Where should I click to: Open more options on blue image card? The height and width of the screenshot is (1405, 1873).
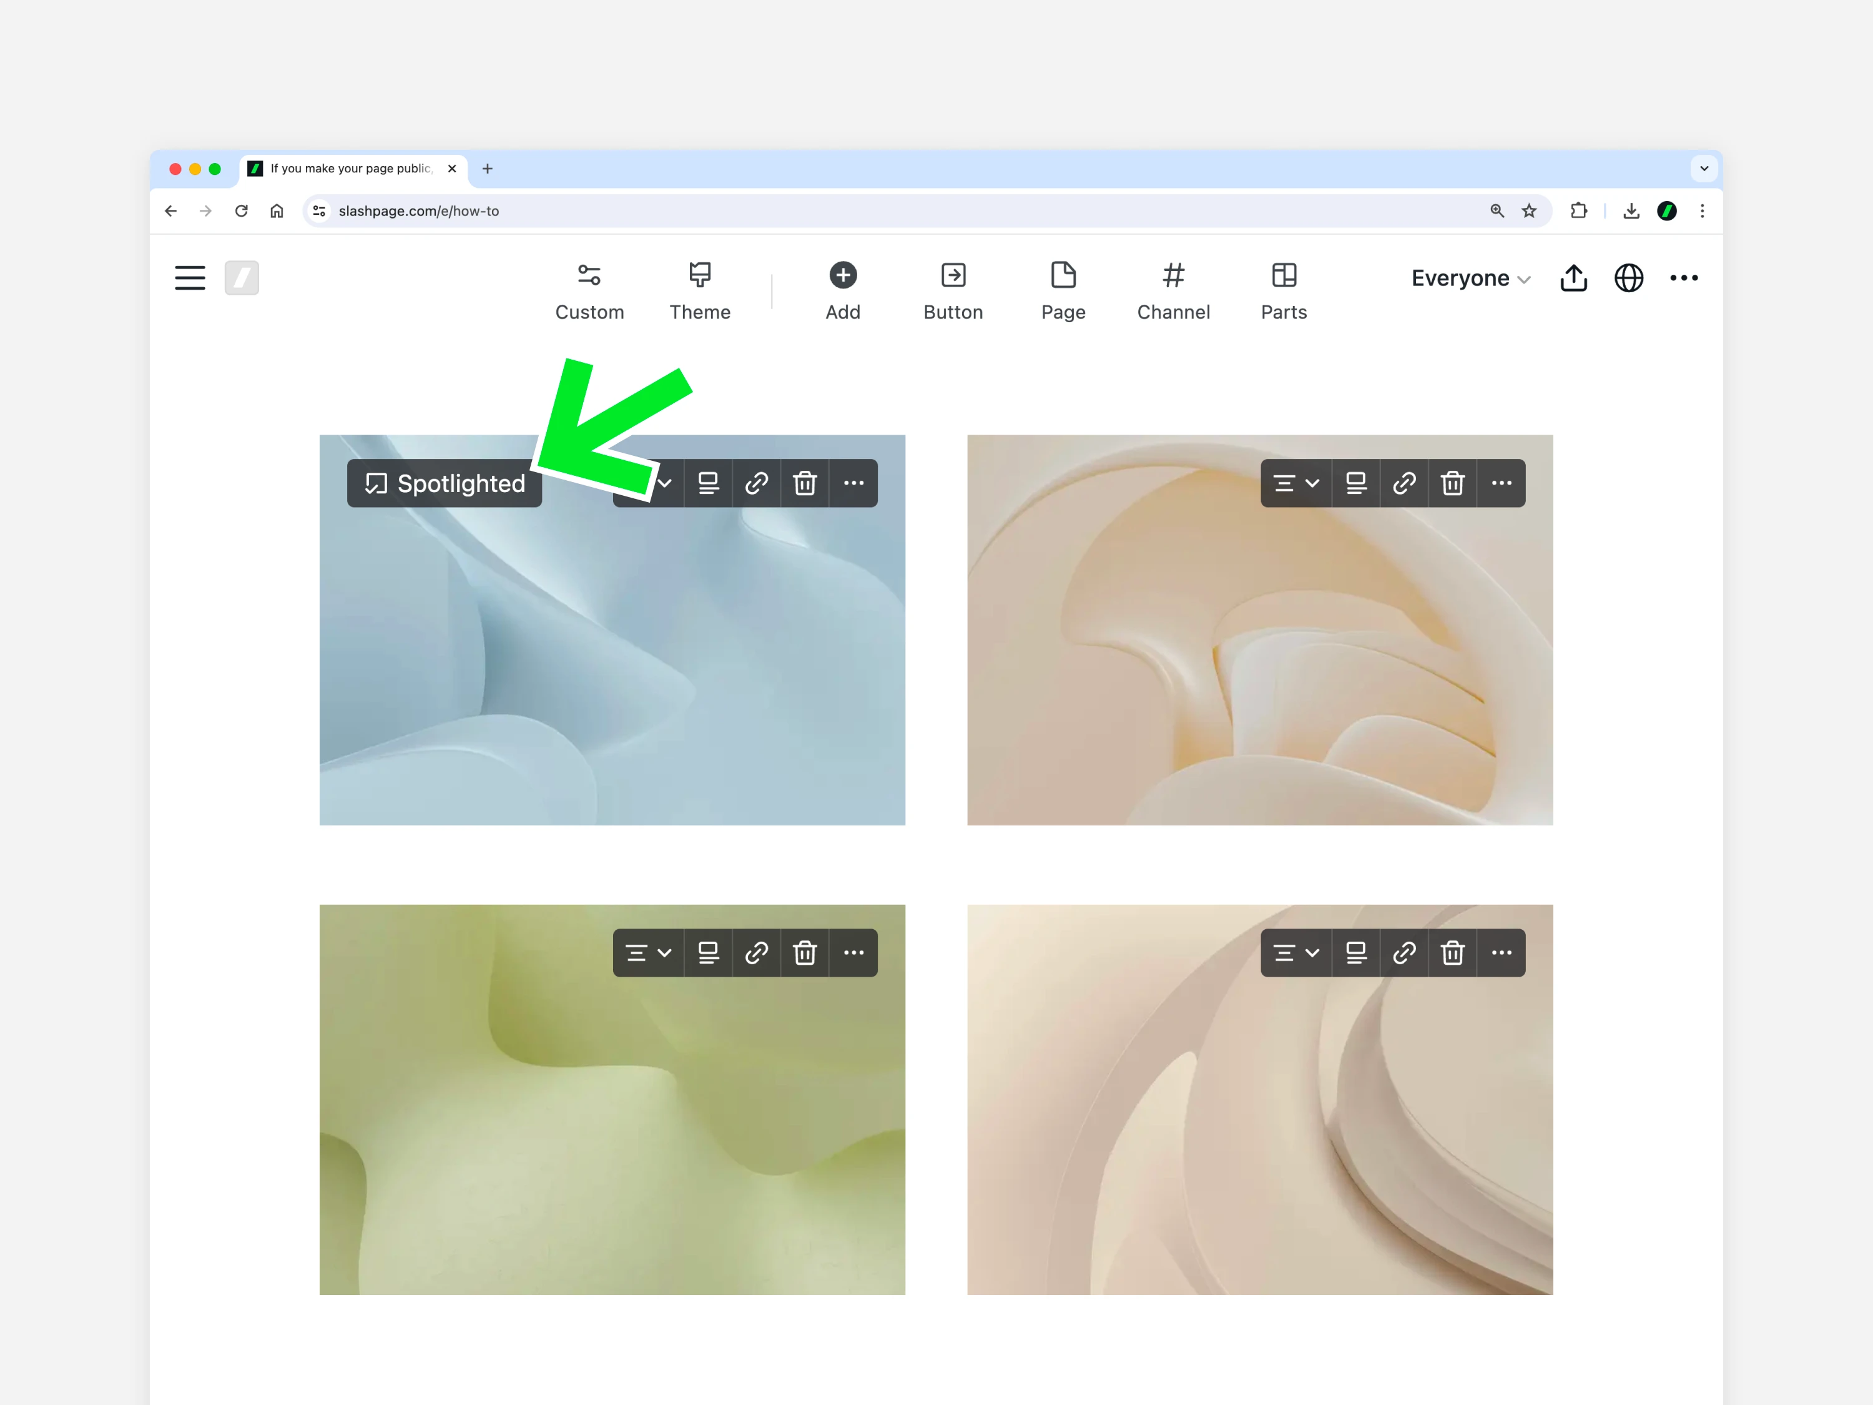(x=853, y=483)
